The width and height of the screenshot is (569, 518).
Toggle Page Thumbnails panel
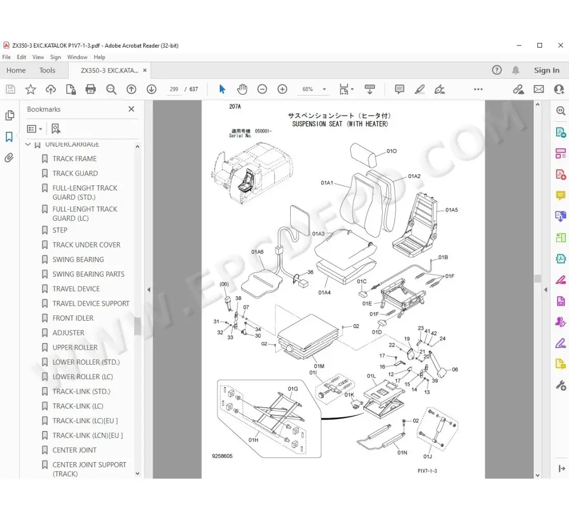pos(9,115)
